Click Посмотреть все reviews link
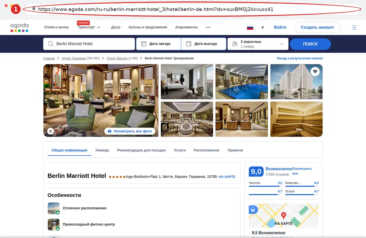 pos(302,171)
